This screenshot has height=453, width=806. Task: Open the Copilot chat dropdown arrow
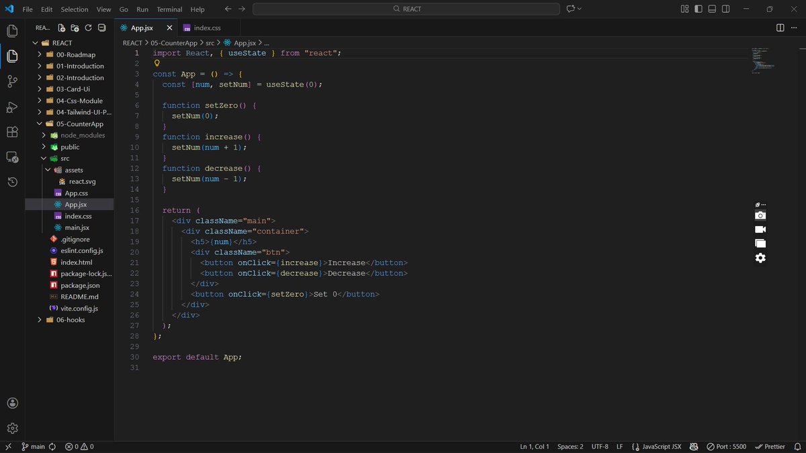[580, 9]
